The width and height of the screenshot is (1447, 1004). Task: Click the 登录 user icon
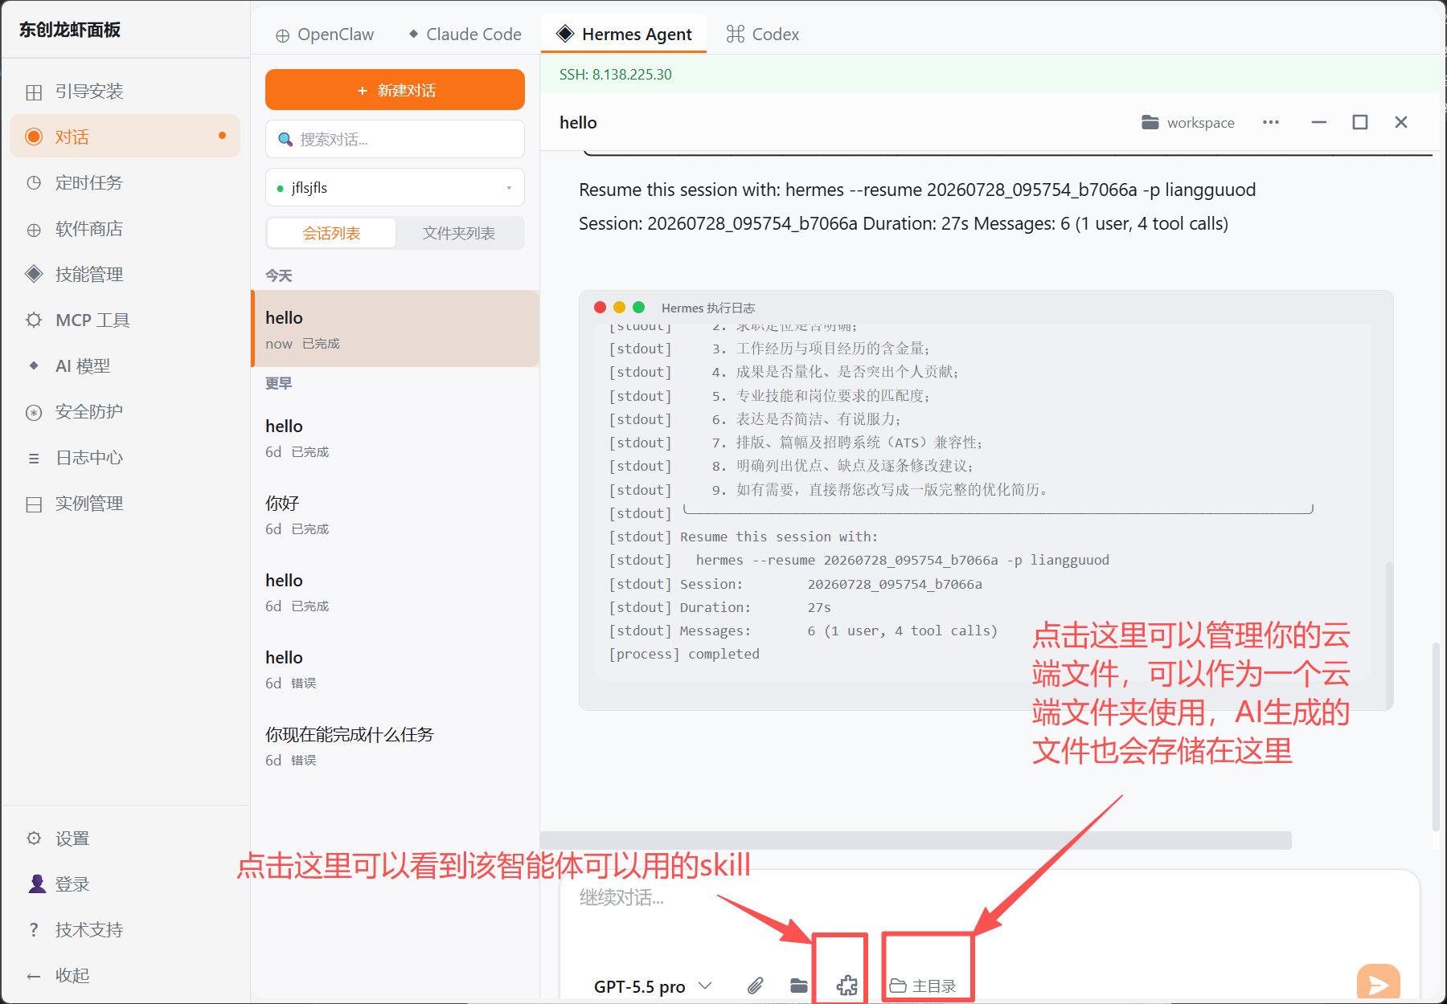point(37,884)
